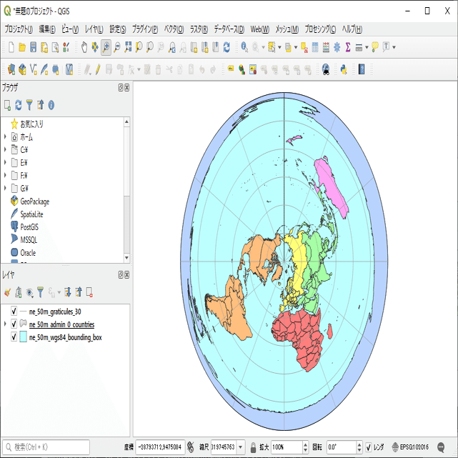Refresh the map canvas with blue arrows
This screenshot has width=458, height=458.
[226, 47]
